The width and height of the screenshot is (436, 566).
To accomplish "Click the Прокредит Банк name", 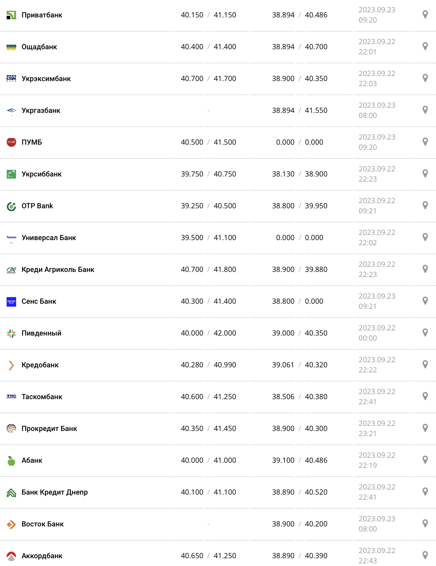I will pos(49,429).
